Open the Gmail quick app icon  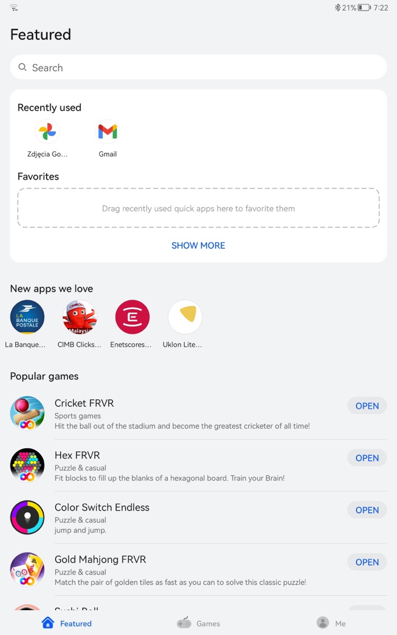pos(107,132)
